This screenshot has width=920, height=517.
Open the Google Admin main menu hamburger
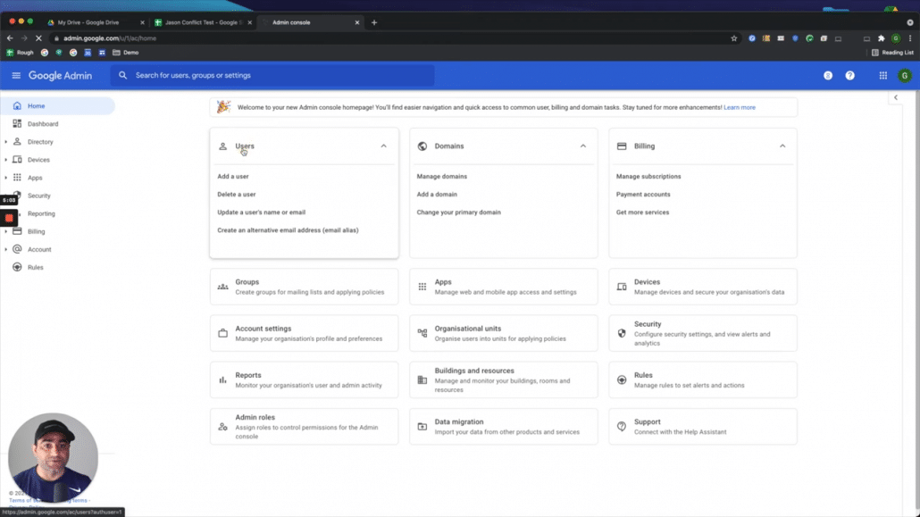(16, 75)
